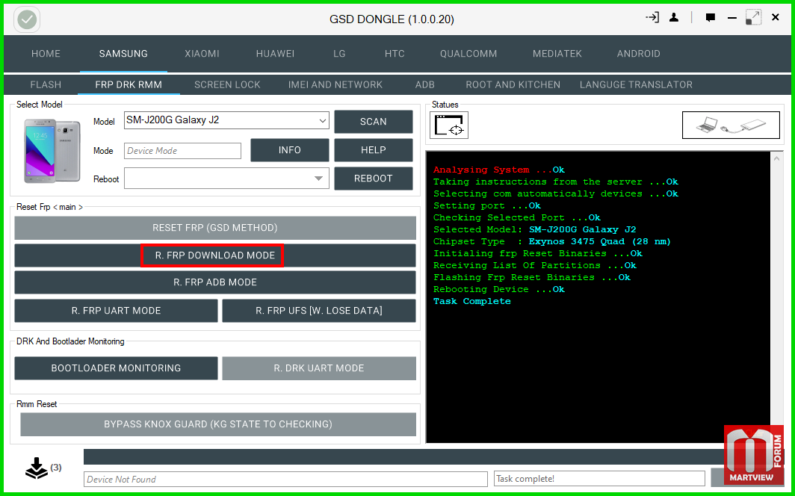Open the ROOT AND KITCHEN sub-tab
This screenshot has height=496, width=795.
513,84
